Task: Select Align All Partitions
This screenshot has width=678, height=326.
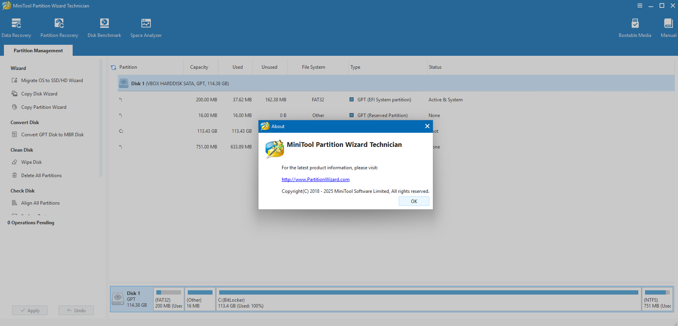Action: click(40, 203)
